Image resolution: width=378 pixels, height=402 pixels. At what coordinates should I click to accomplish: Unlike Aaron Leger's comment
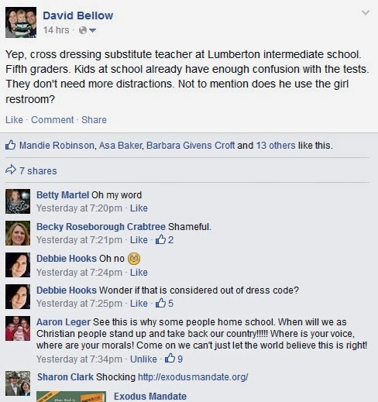click(143, 359)
